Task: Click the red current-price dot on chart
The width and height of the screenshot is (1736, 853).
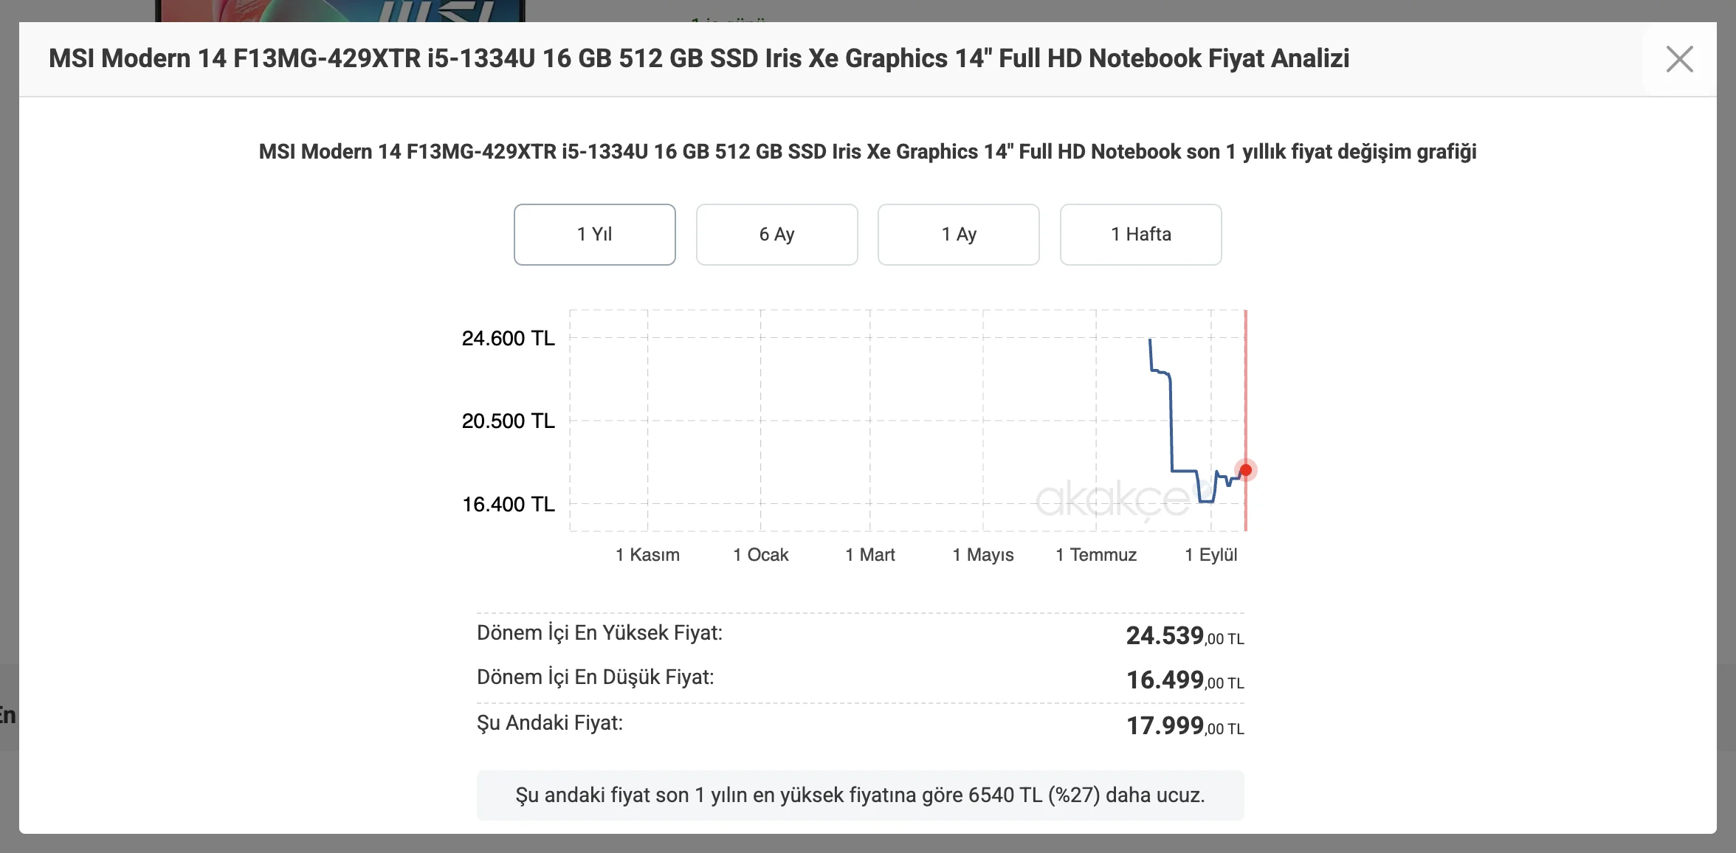Action: (1246, 470)
